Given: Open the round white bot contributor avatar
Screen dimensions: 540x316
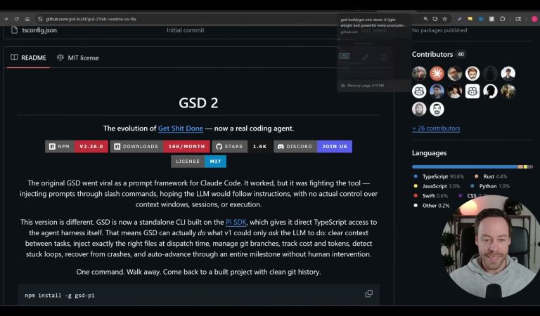Looking at the screenshot, I should [x=419, y=91].
